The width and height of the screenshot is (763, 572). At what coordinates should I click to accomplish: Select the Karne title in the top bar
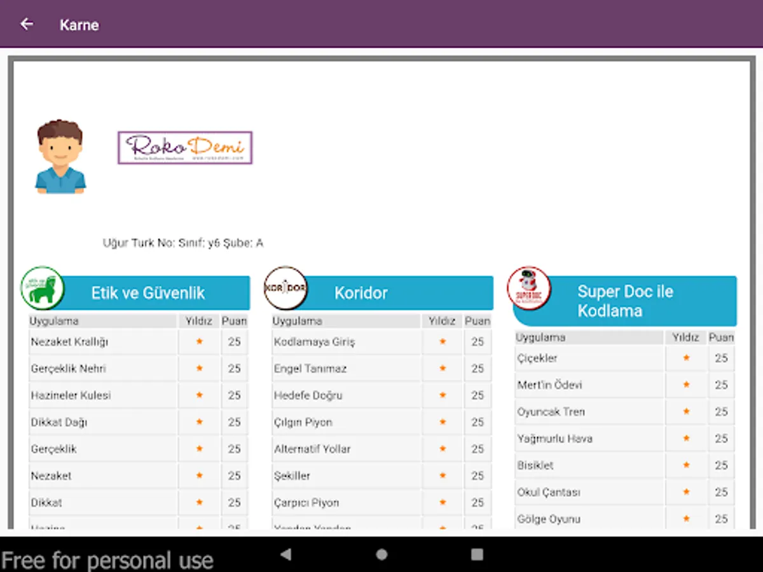pyautogui.click(x=79, y=24)
